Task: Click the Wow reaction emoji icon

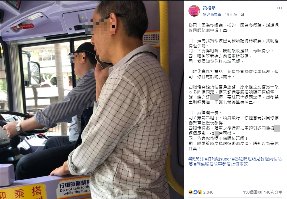Action: click(x=200, y=192)
